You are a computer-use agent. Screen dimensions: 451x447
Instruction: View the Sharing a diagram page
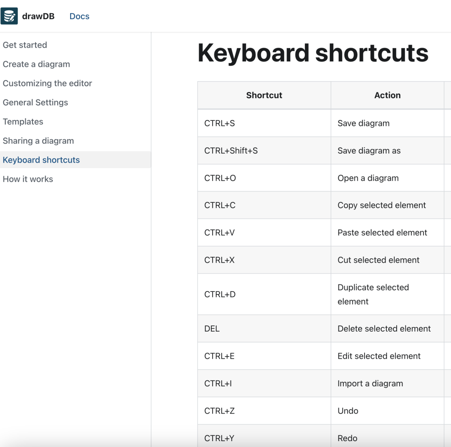click(38, 141)
